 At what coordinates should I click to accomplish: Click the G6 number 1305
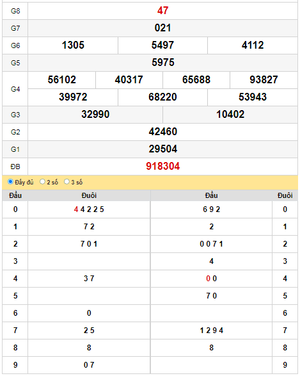73,45
